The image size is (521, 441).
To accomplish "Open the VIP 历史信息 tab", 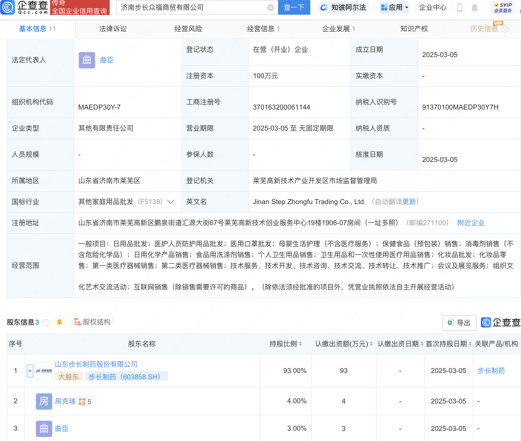I will coord(484,29).
